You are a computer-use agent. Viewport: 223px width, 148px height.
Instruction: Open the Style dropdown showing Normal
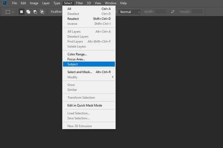click(x=130, y=12)
